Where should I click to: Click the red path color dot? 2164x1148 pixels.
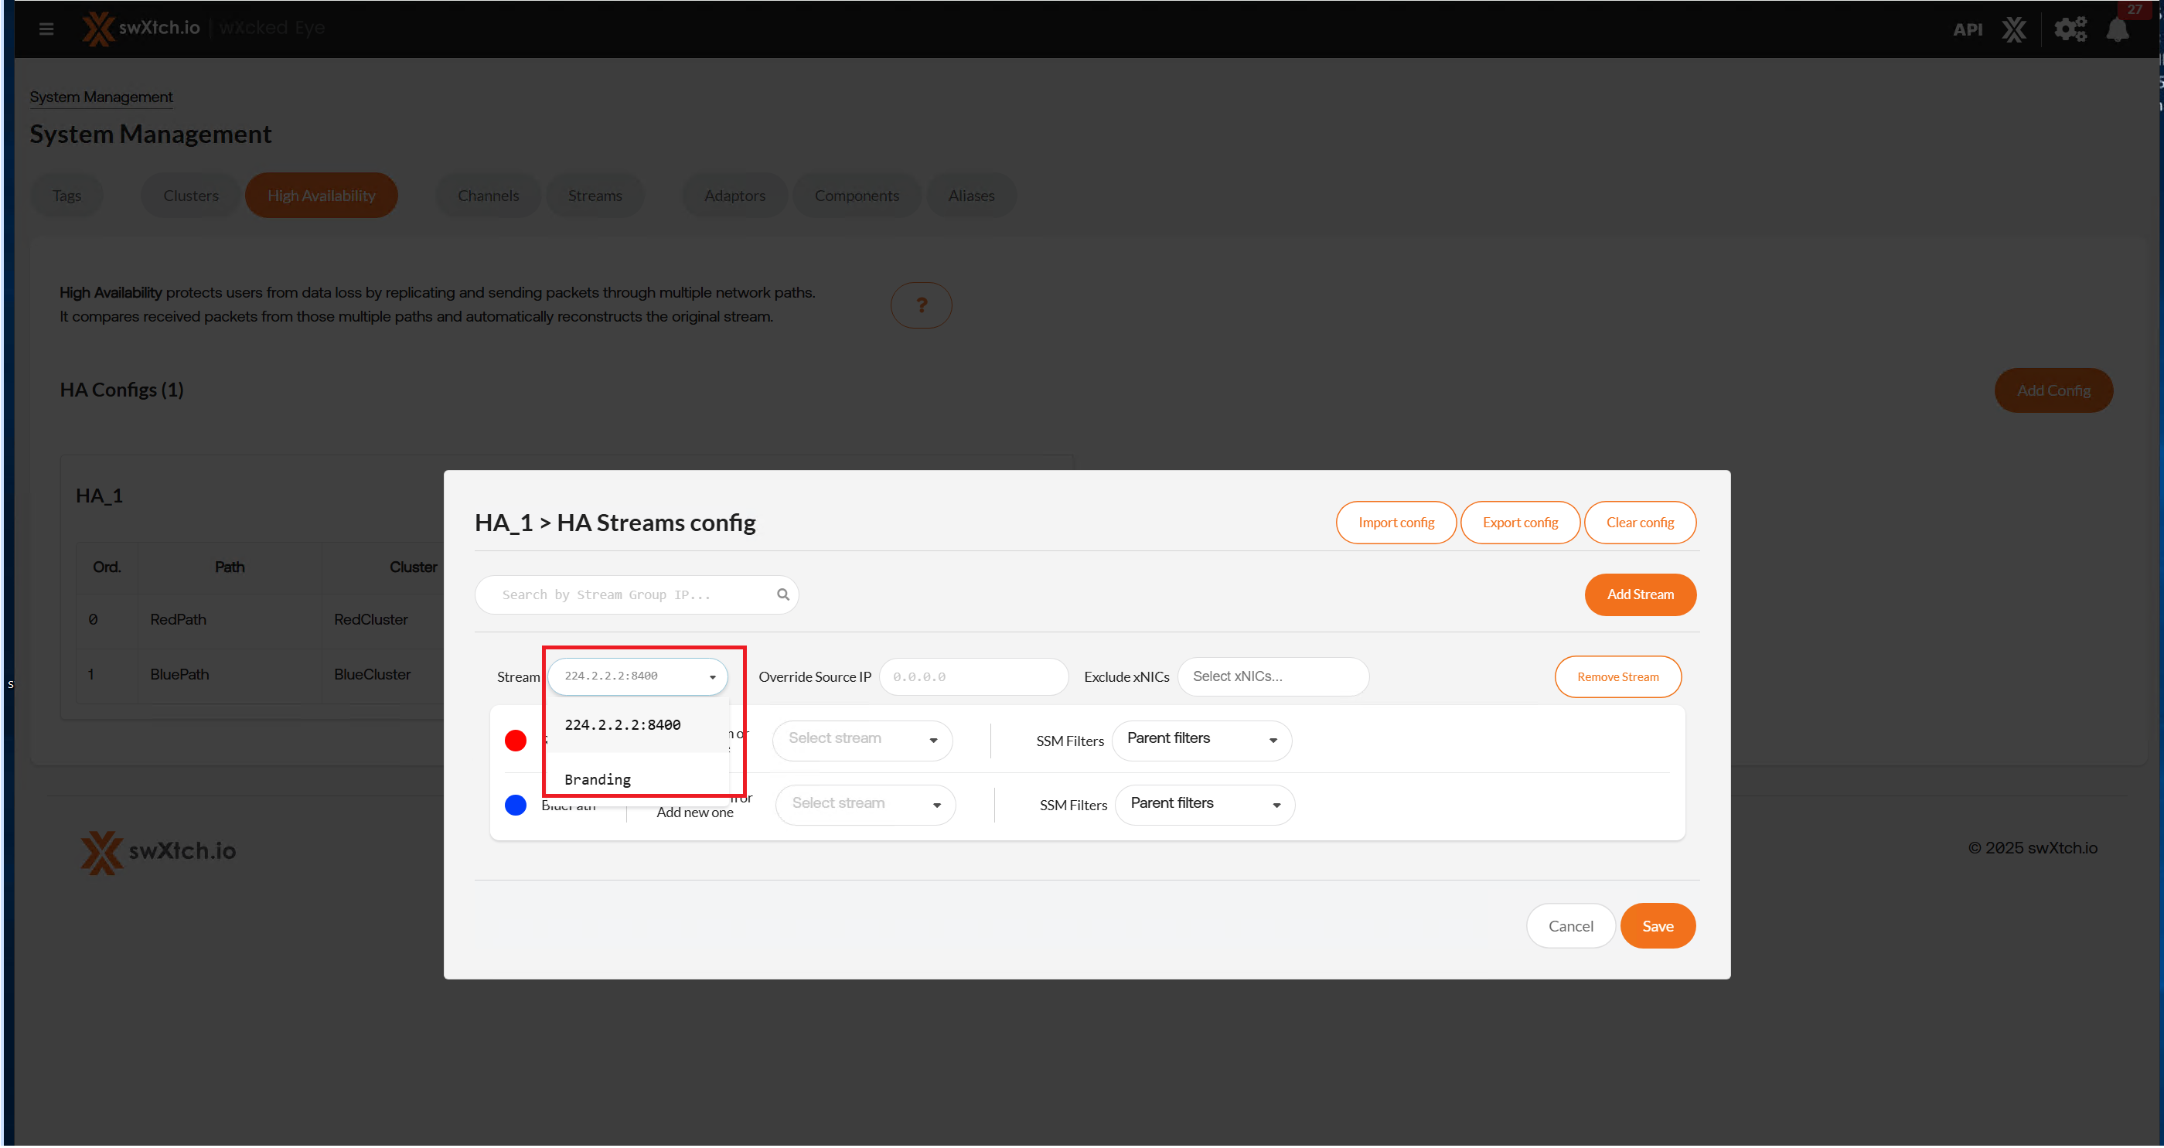(515, 741)
